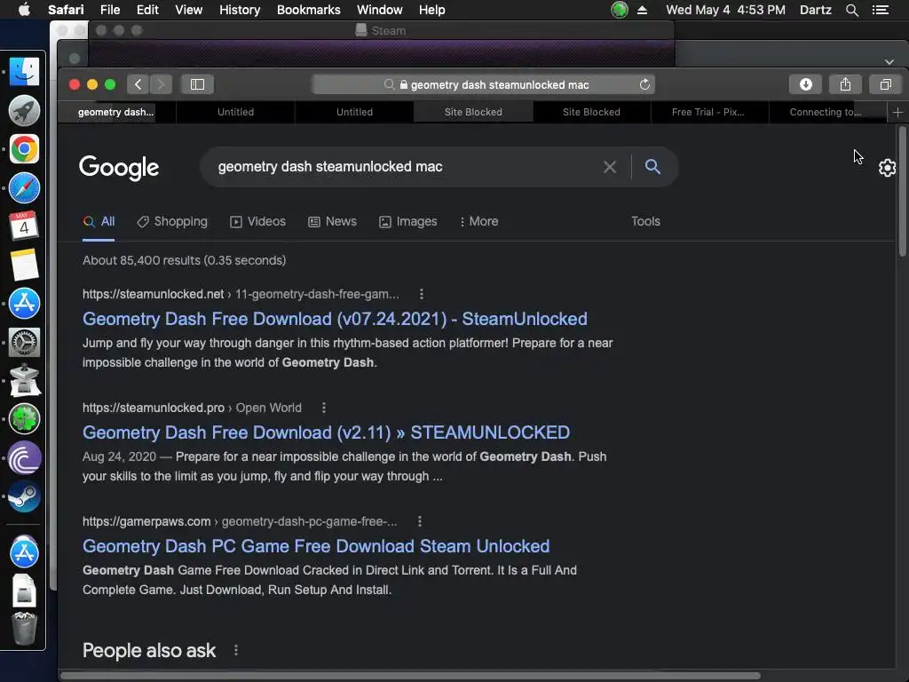909x682 pixels.
Task: Launch Steam from the dock
Action: coord(24,496)
